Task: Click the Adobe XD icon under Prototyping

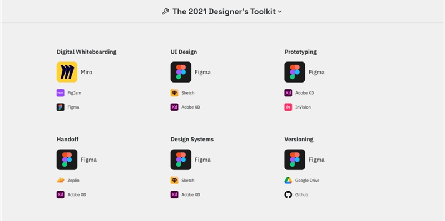Action: pyautogui.click(x=288, y=92)
